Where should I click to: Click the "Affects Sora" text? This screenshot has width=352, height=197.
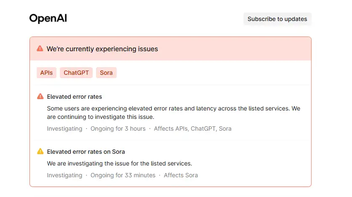point(181,175)
